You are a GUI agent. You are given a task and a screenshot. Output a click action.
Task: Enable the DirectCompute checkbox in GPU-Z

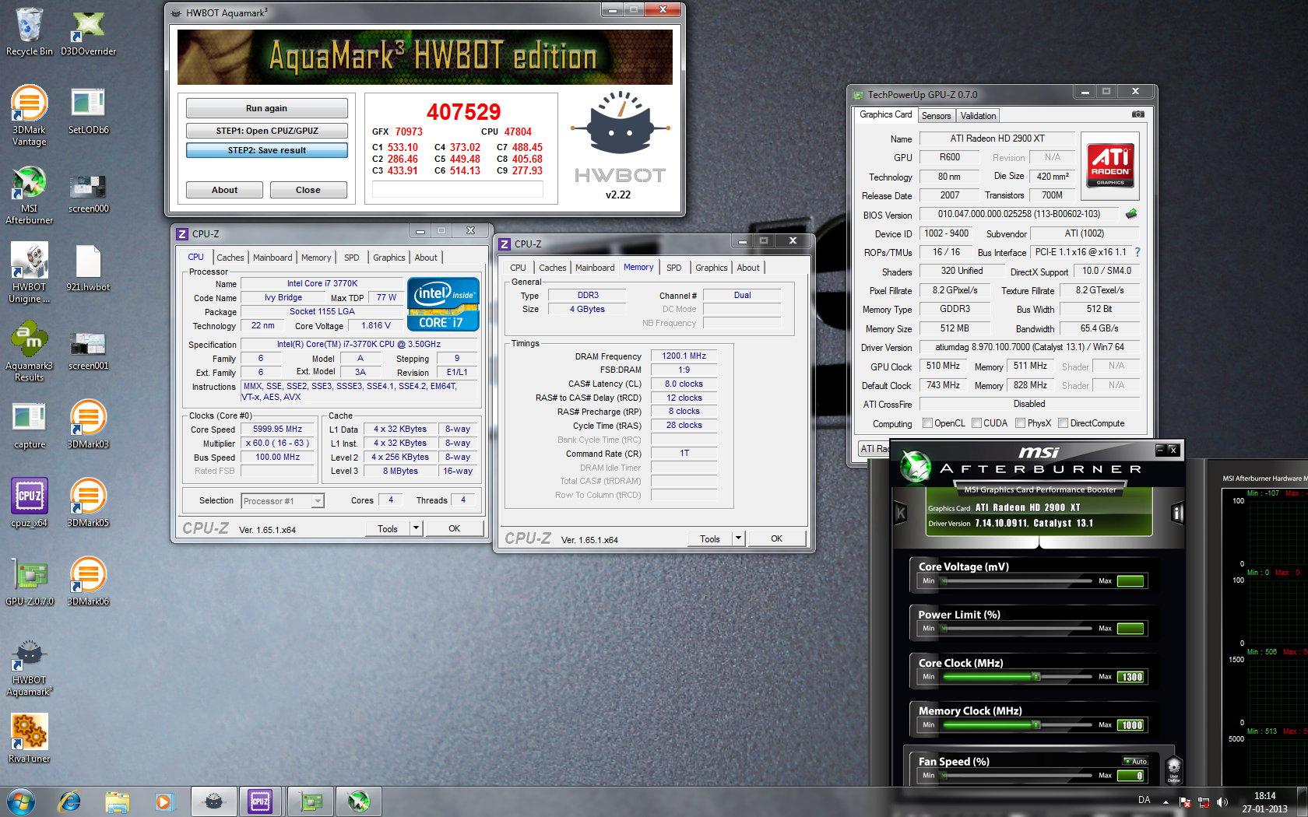point(1063,423)
